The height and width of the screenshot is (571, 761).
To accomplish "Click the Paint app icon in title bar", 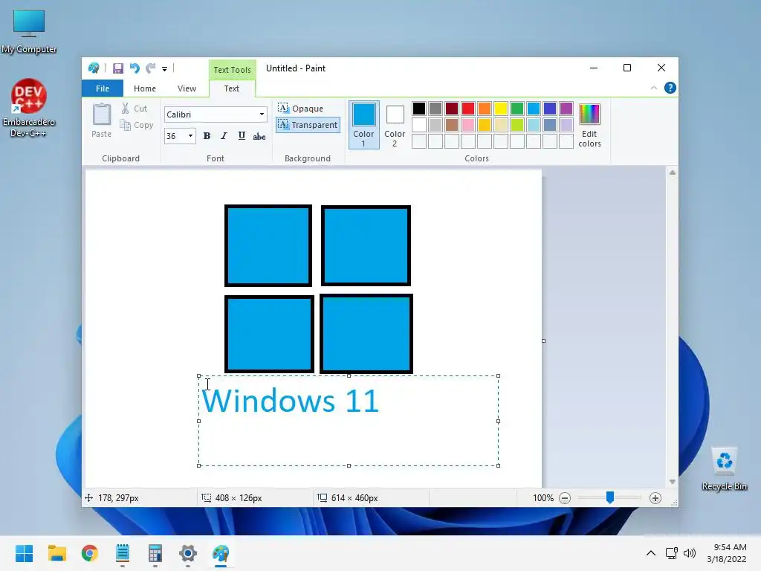I will [x=94, y=68].
